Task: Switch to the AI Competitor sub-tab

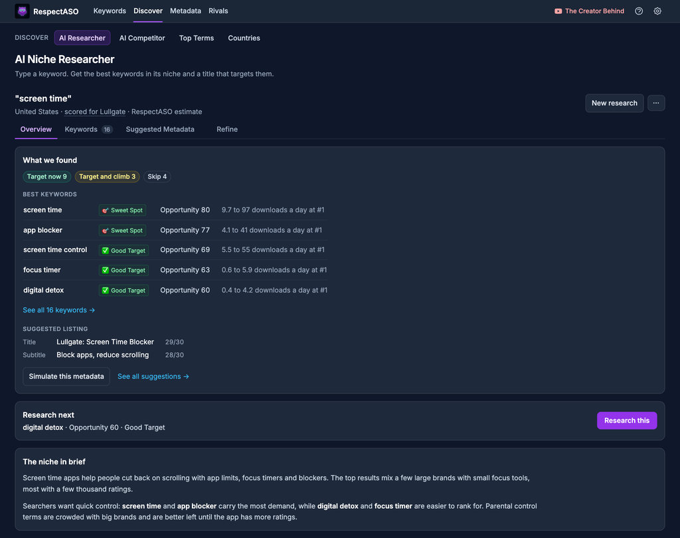Action: pos(142,38)
